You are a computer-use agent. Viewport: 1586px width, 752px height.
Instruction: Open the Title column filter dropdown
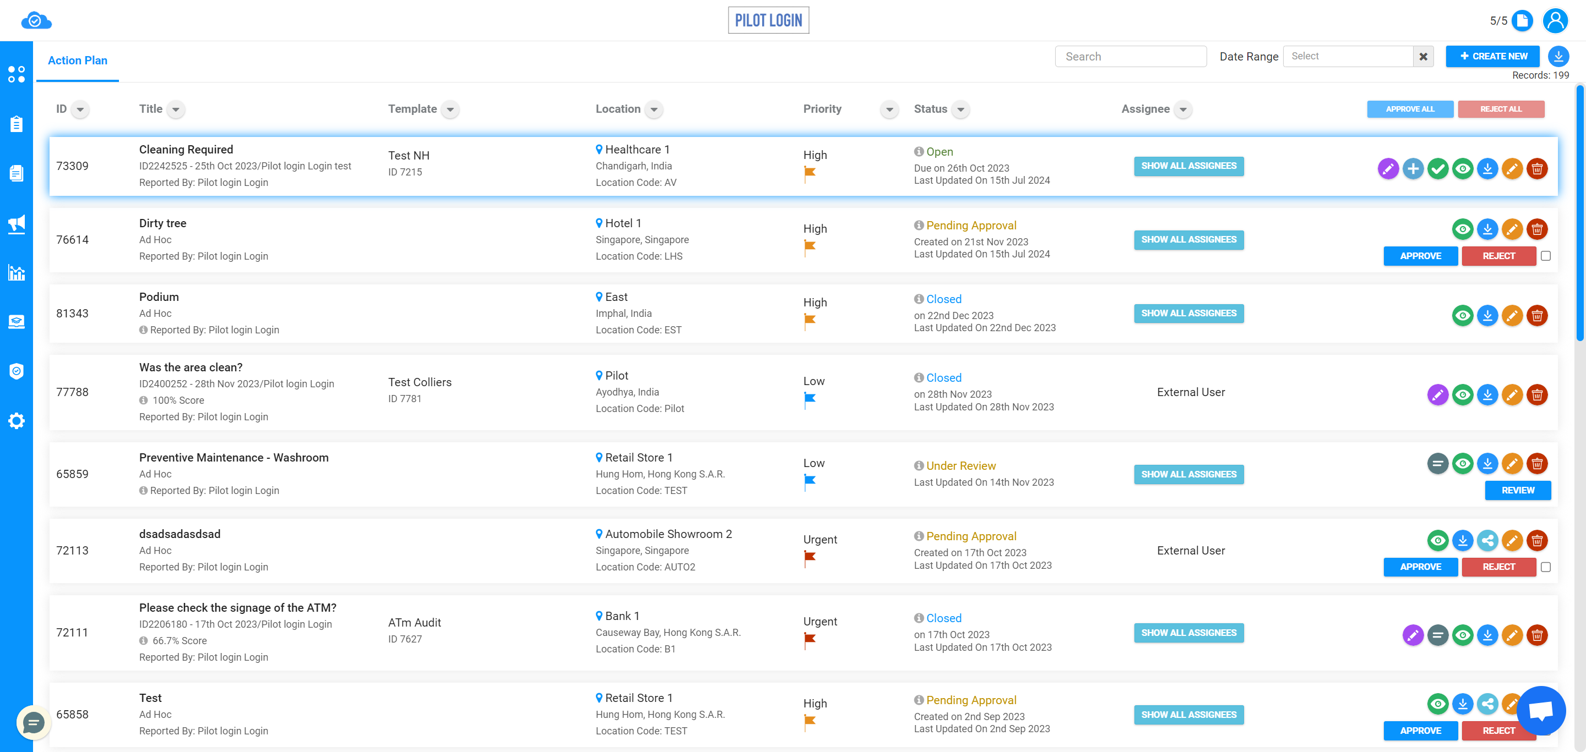pos(176,109)
